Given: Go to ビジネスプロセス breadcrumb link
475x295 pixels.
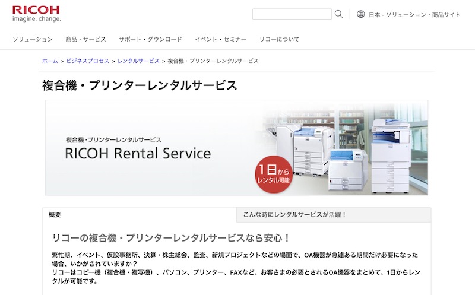Looking at the screenshot, I should [x=87, y=61].
